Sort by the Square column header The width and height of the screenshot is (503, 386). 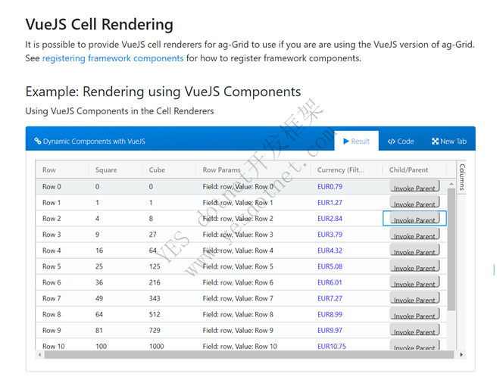point(106,170)
